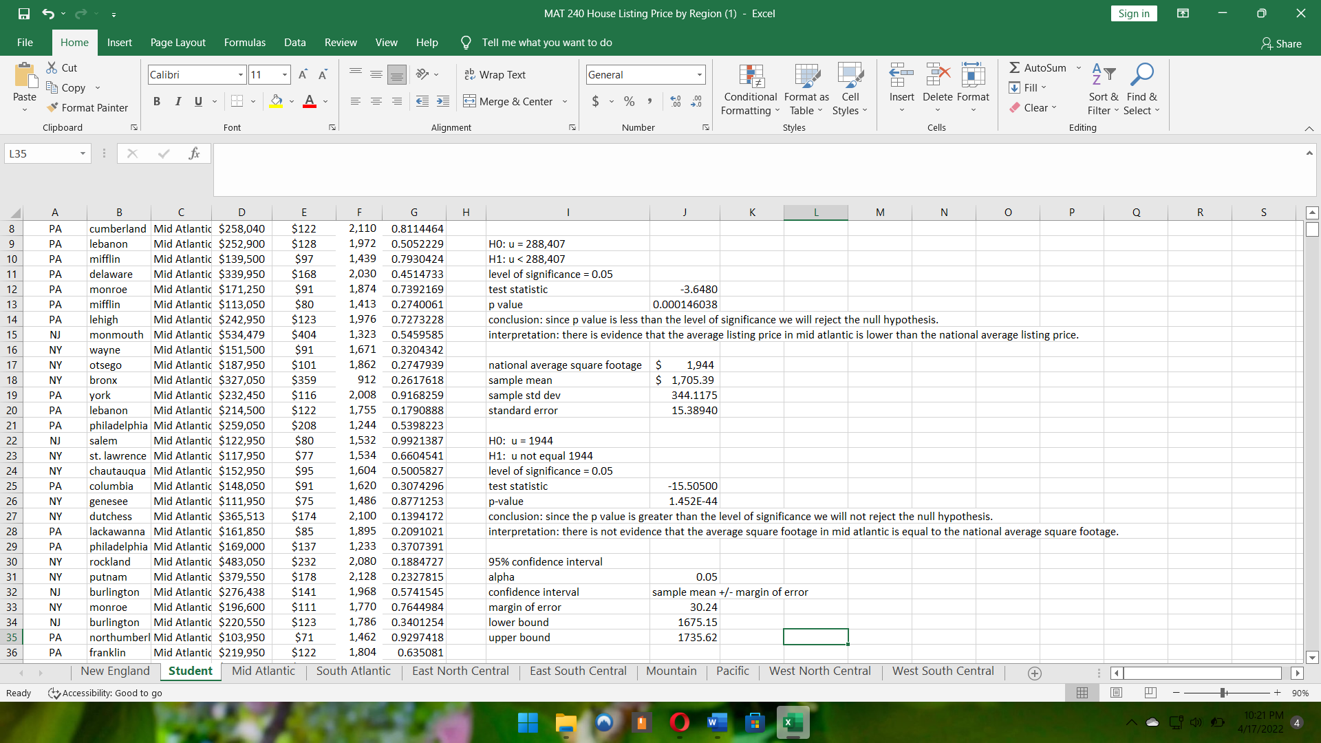Click the Increase Decimal icon
This screenshot has height=743, width=1321.
676,102
